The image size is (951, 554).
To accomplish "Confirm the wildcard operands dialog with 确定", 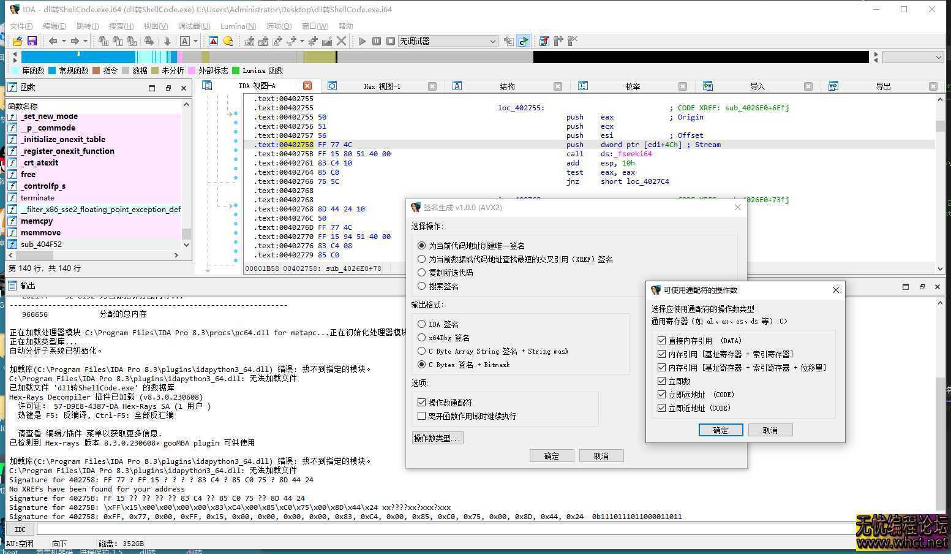I will pyautogui.click(x=720, y=430).
